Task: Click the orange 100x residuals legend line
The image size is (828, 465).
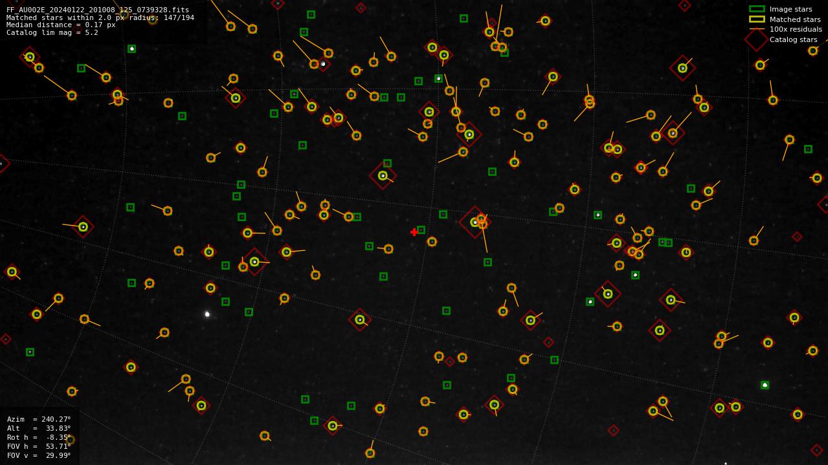Action: pyautogui.click(x=757, y=29)
